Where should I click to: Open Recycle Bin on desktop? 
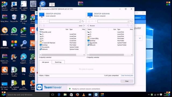[14, 18]
